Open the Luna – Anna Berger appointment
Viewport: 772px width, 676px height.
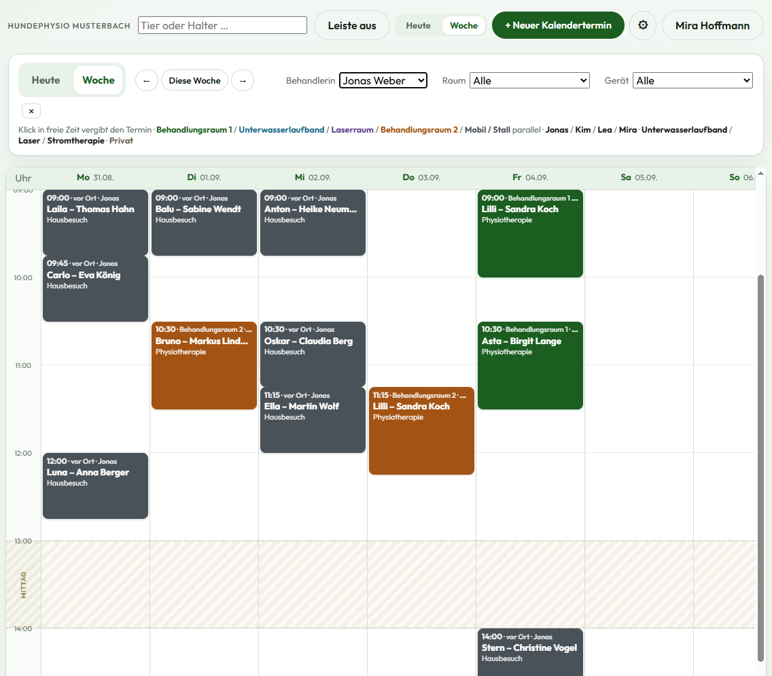pyautogui.click(x=96, y=486)
